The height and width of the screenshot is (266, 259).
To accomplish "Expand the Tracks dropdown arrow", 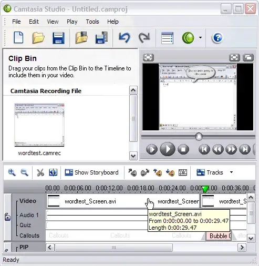I will pyautogui.click(x=231, y=172).
